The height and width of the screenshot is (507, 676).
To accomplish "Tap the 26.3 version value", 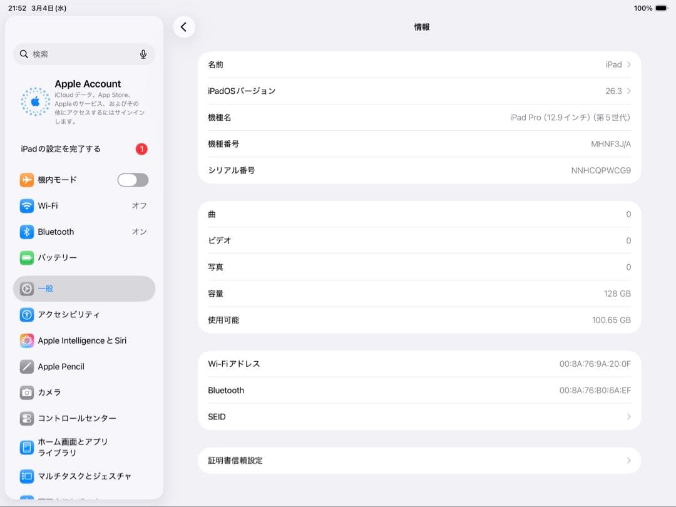I will click(x=613, y=91).
